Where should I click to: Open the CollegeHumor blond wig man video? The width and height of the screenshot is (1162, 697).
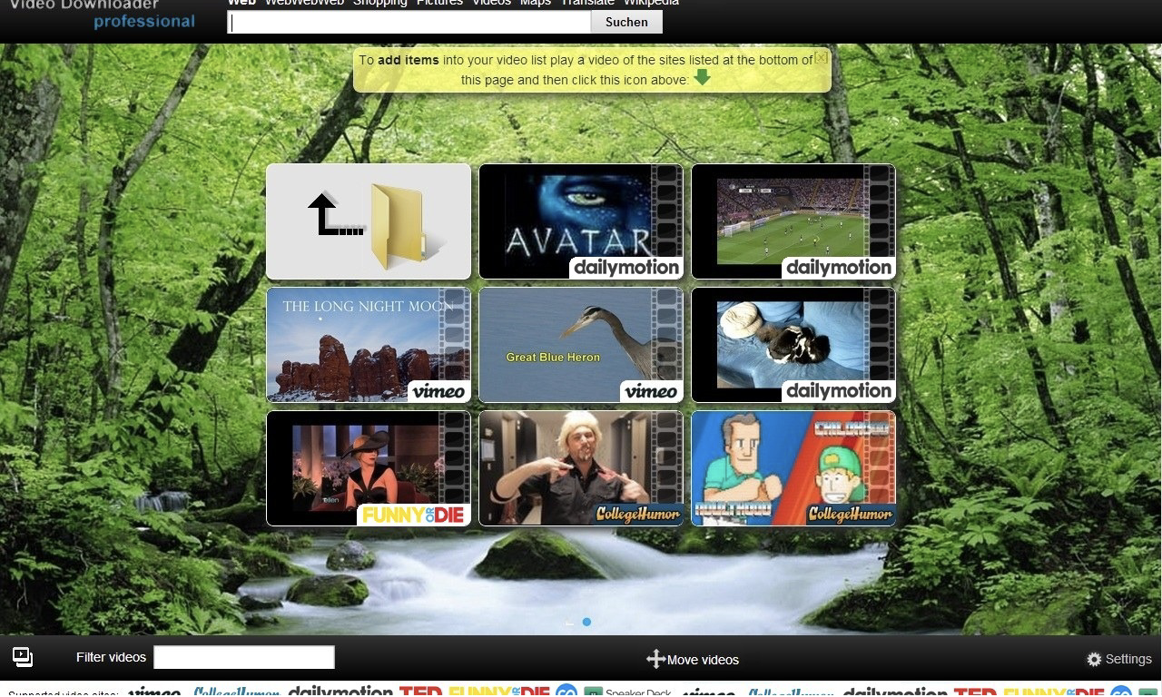pos(581,468)
